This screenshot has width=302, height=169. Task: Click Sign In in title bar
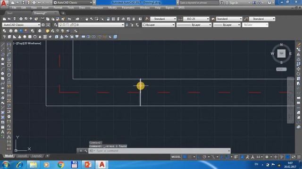click(x=234, y=2)
